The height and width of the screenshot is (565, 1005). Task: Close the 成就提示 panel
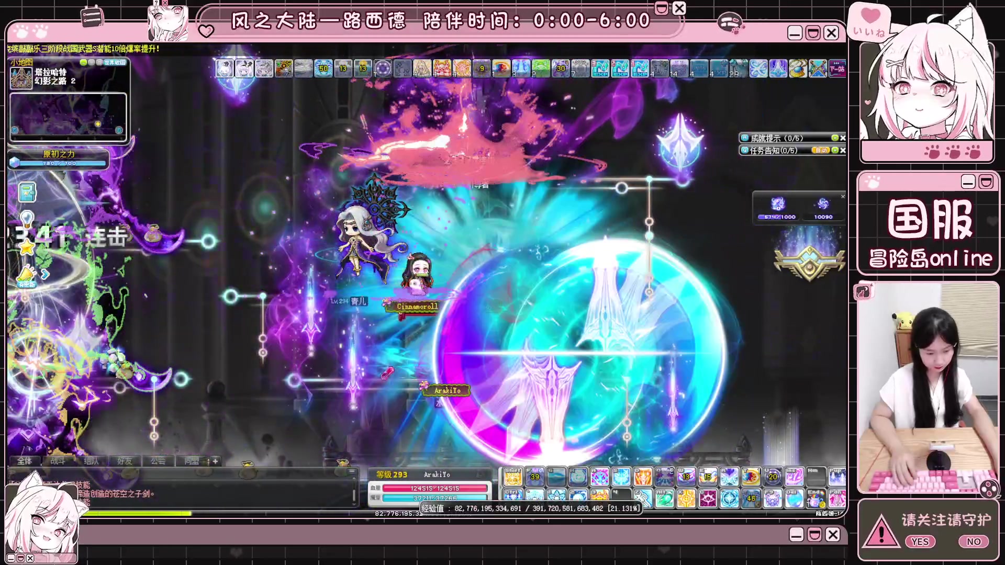(843, 138)
